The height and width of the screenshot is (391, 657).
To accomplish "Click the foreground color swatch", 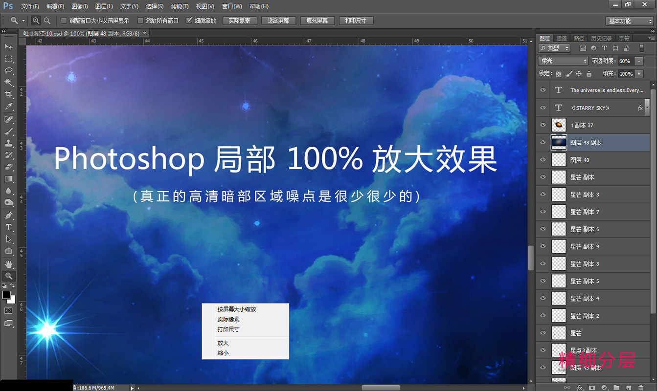I will [6, 295].
